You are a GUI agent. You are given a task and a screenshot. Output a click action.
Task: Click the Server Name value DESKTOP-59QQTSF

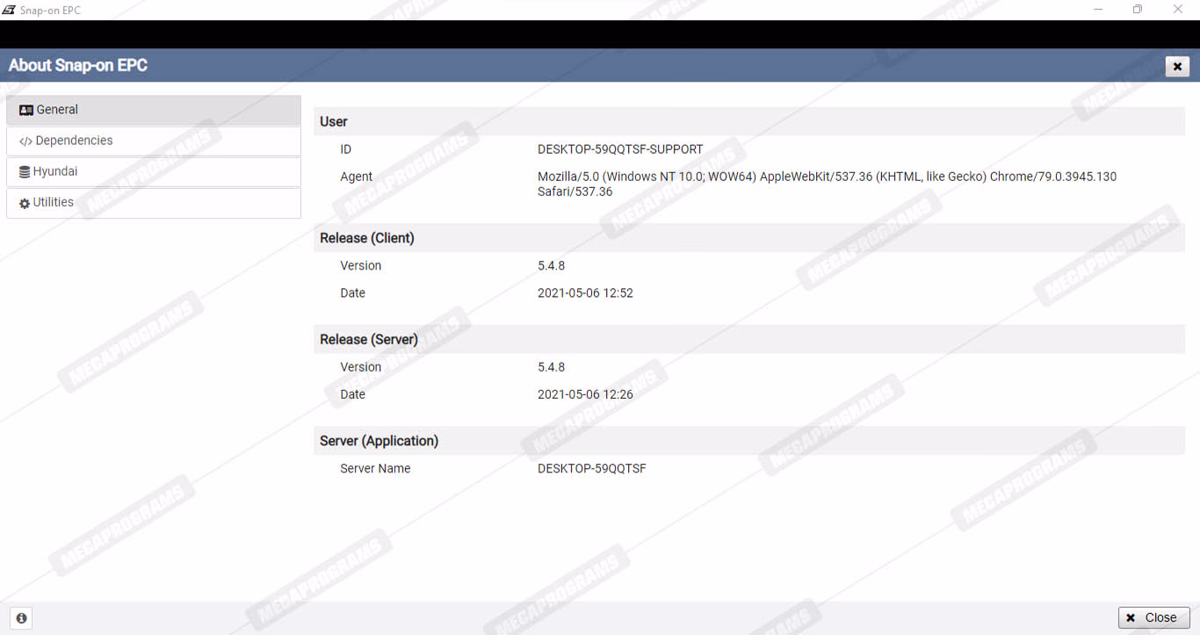591,469
